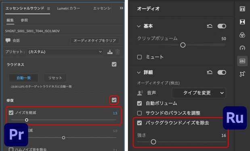250x151 pixels.
Task: Select エッセンシャルサウンド panel tab
Action: (x=25, y=8)
